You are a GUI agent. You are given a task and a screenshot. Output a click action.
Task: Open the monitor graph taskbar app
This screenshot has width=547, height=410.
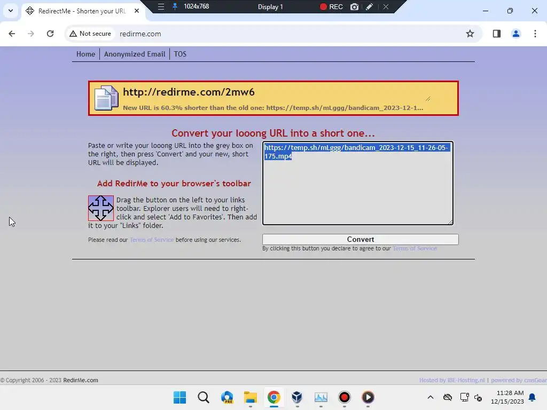point(321,397)
